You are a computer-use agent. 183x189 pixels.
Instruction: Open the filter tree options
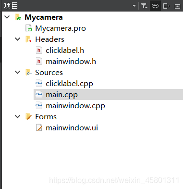[144, 6]
